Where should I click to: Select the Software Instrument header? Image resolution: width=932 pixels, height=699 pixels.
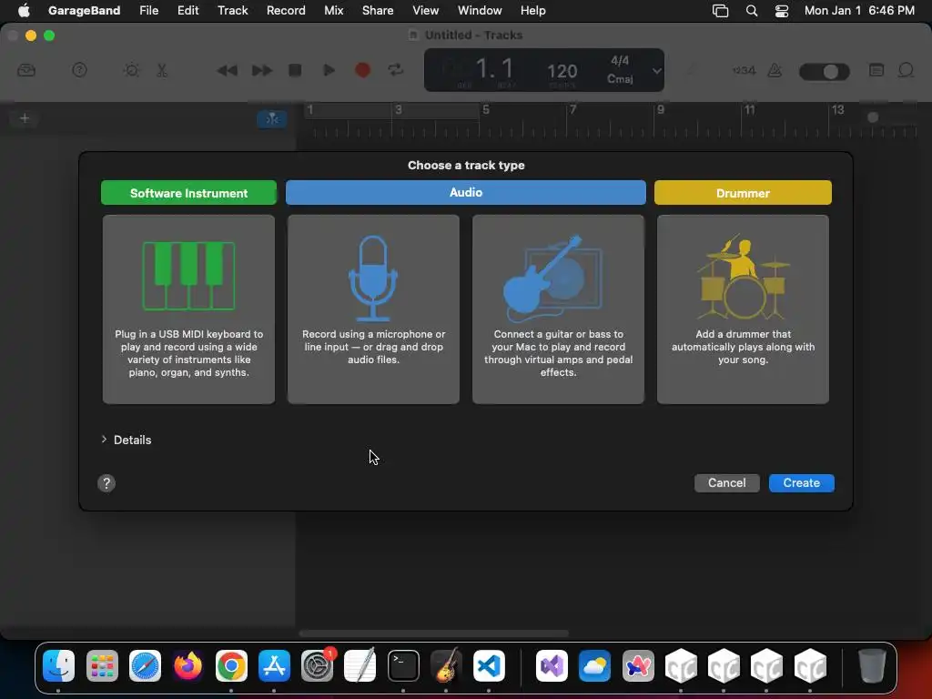coord(188,193)
